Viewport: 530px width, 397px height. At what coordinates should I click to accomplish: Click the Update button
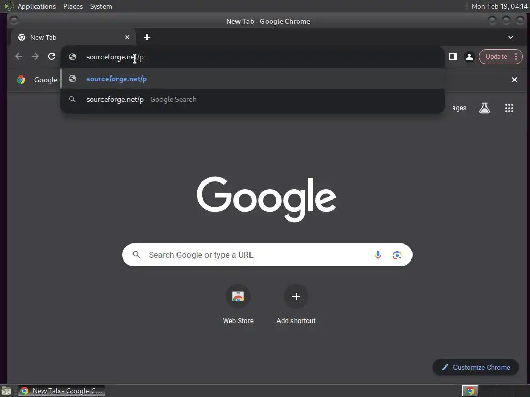click(x=496, y=57)
